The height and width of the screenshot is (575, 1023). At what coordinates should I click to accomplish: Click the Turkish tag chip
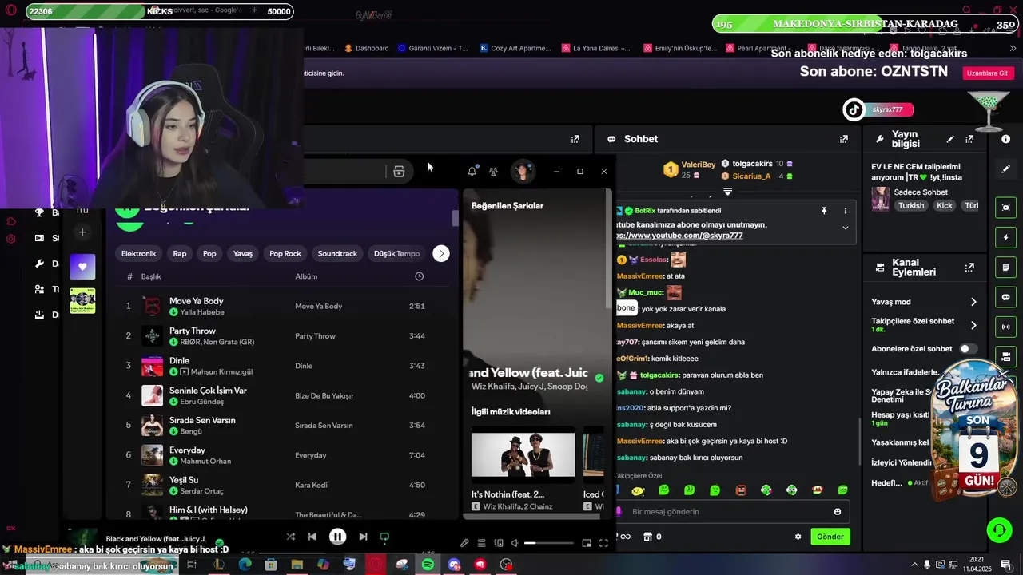pos(911,205)
